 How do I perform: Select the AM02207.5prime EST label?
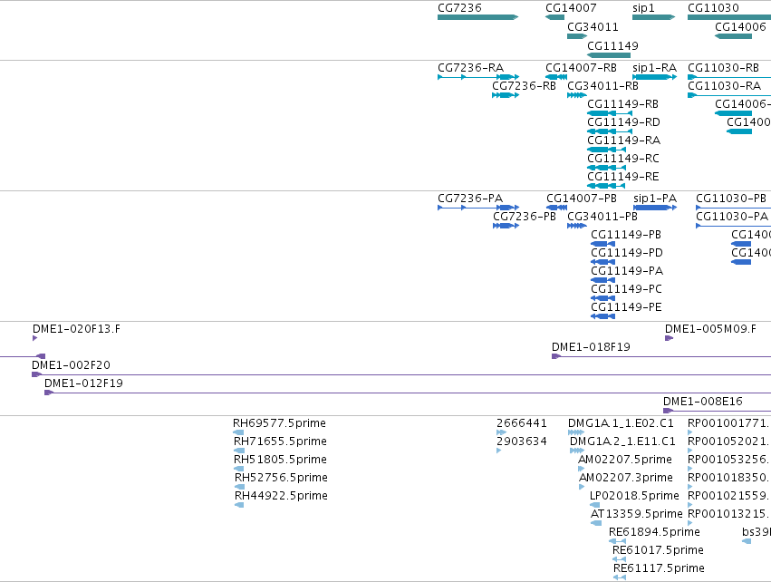point(625,460)
